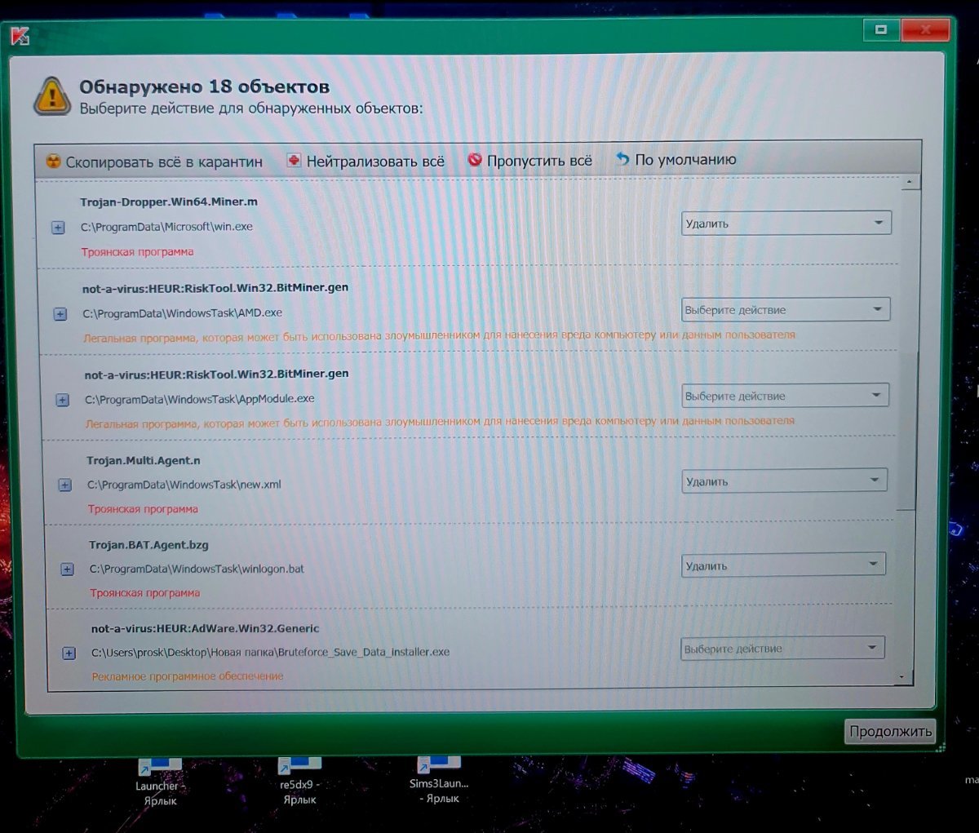Click the Продолжить button
The height and width of the screenshot is (833, 979).
click(x=890, y=731)
